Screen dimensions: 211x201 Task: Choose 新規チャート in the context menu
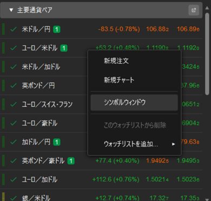(x=134, y=80)
